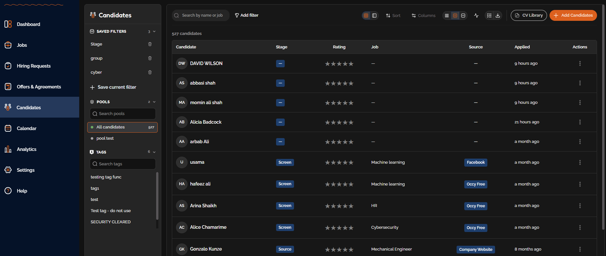Viewport: 606px width, 256px height.
Task: Rate hafeez ali five stars
Action: (x=351, y=184)
